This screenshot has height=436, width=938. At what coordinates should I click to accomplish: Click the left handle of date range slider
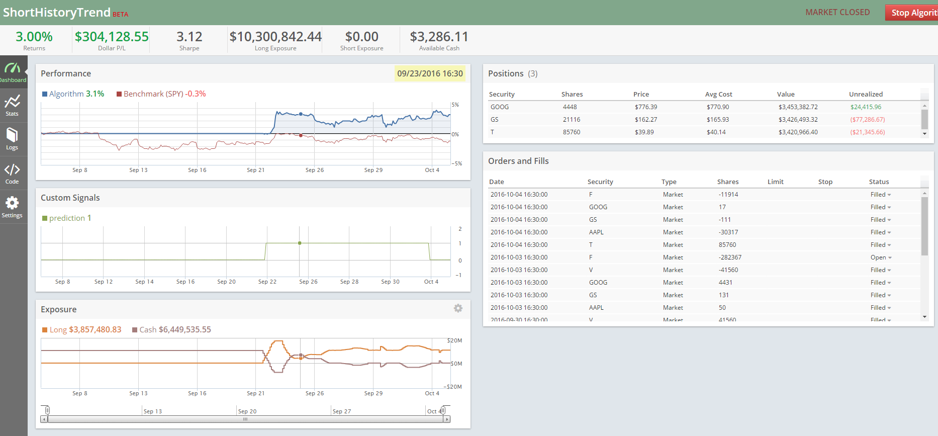(47, 410)
